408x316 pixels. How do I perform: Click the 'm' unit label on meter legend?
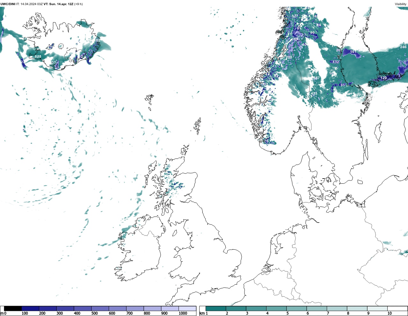pyautogui.click(x=2, y=313)
